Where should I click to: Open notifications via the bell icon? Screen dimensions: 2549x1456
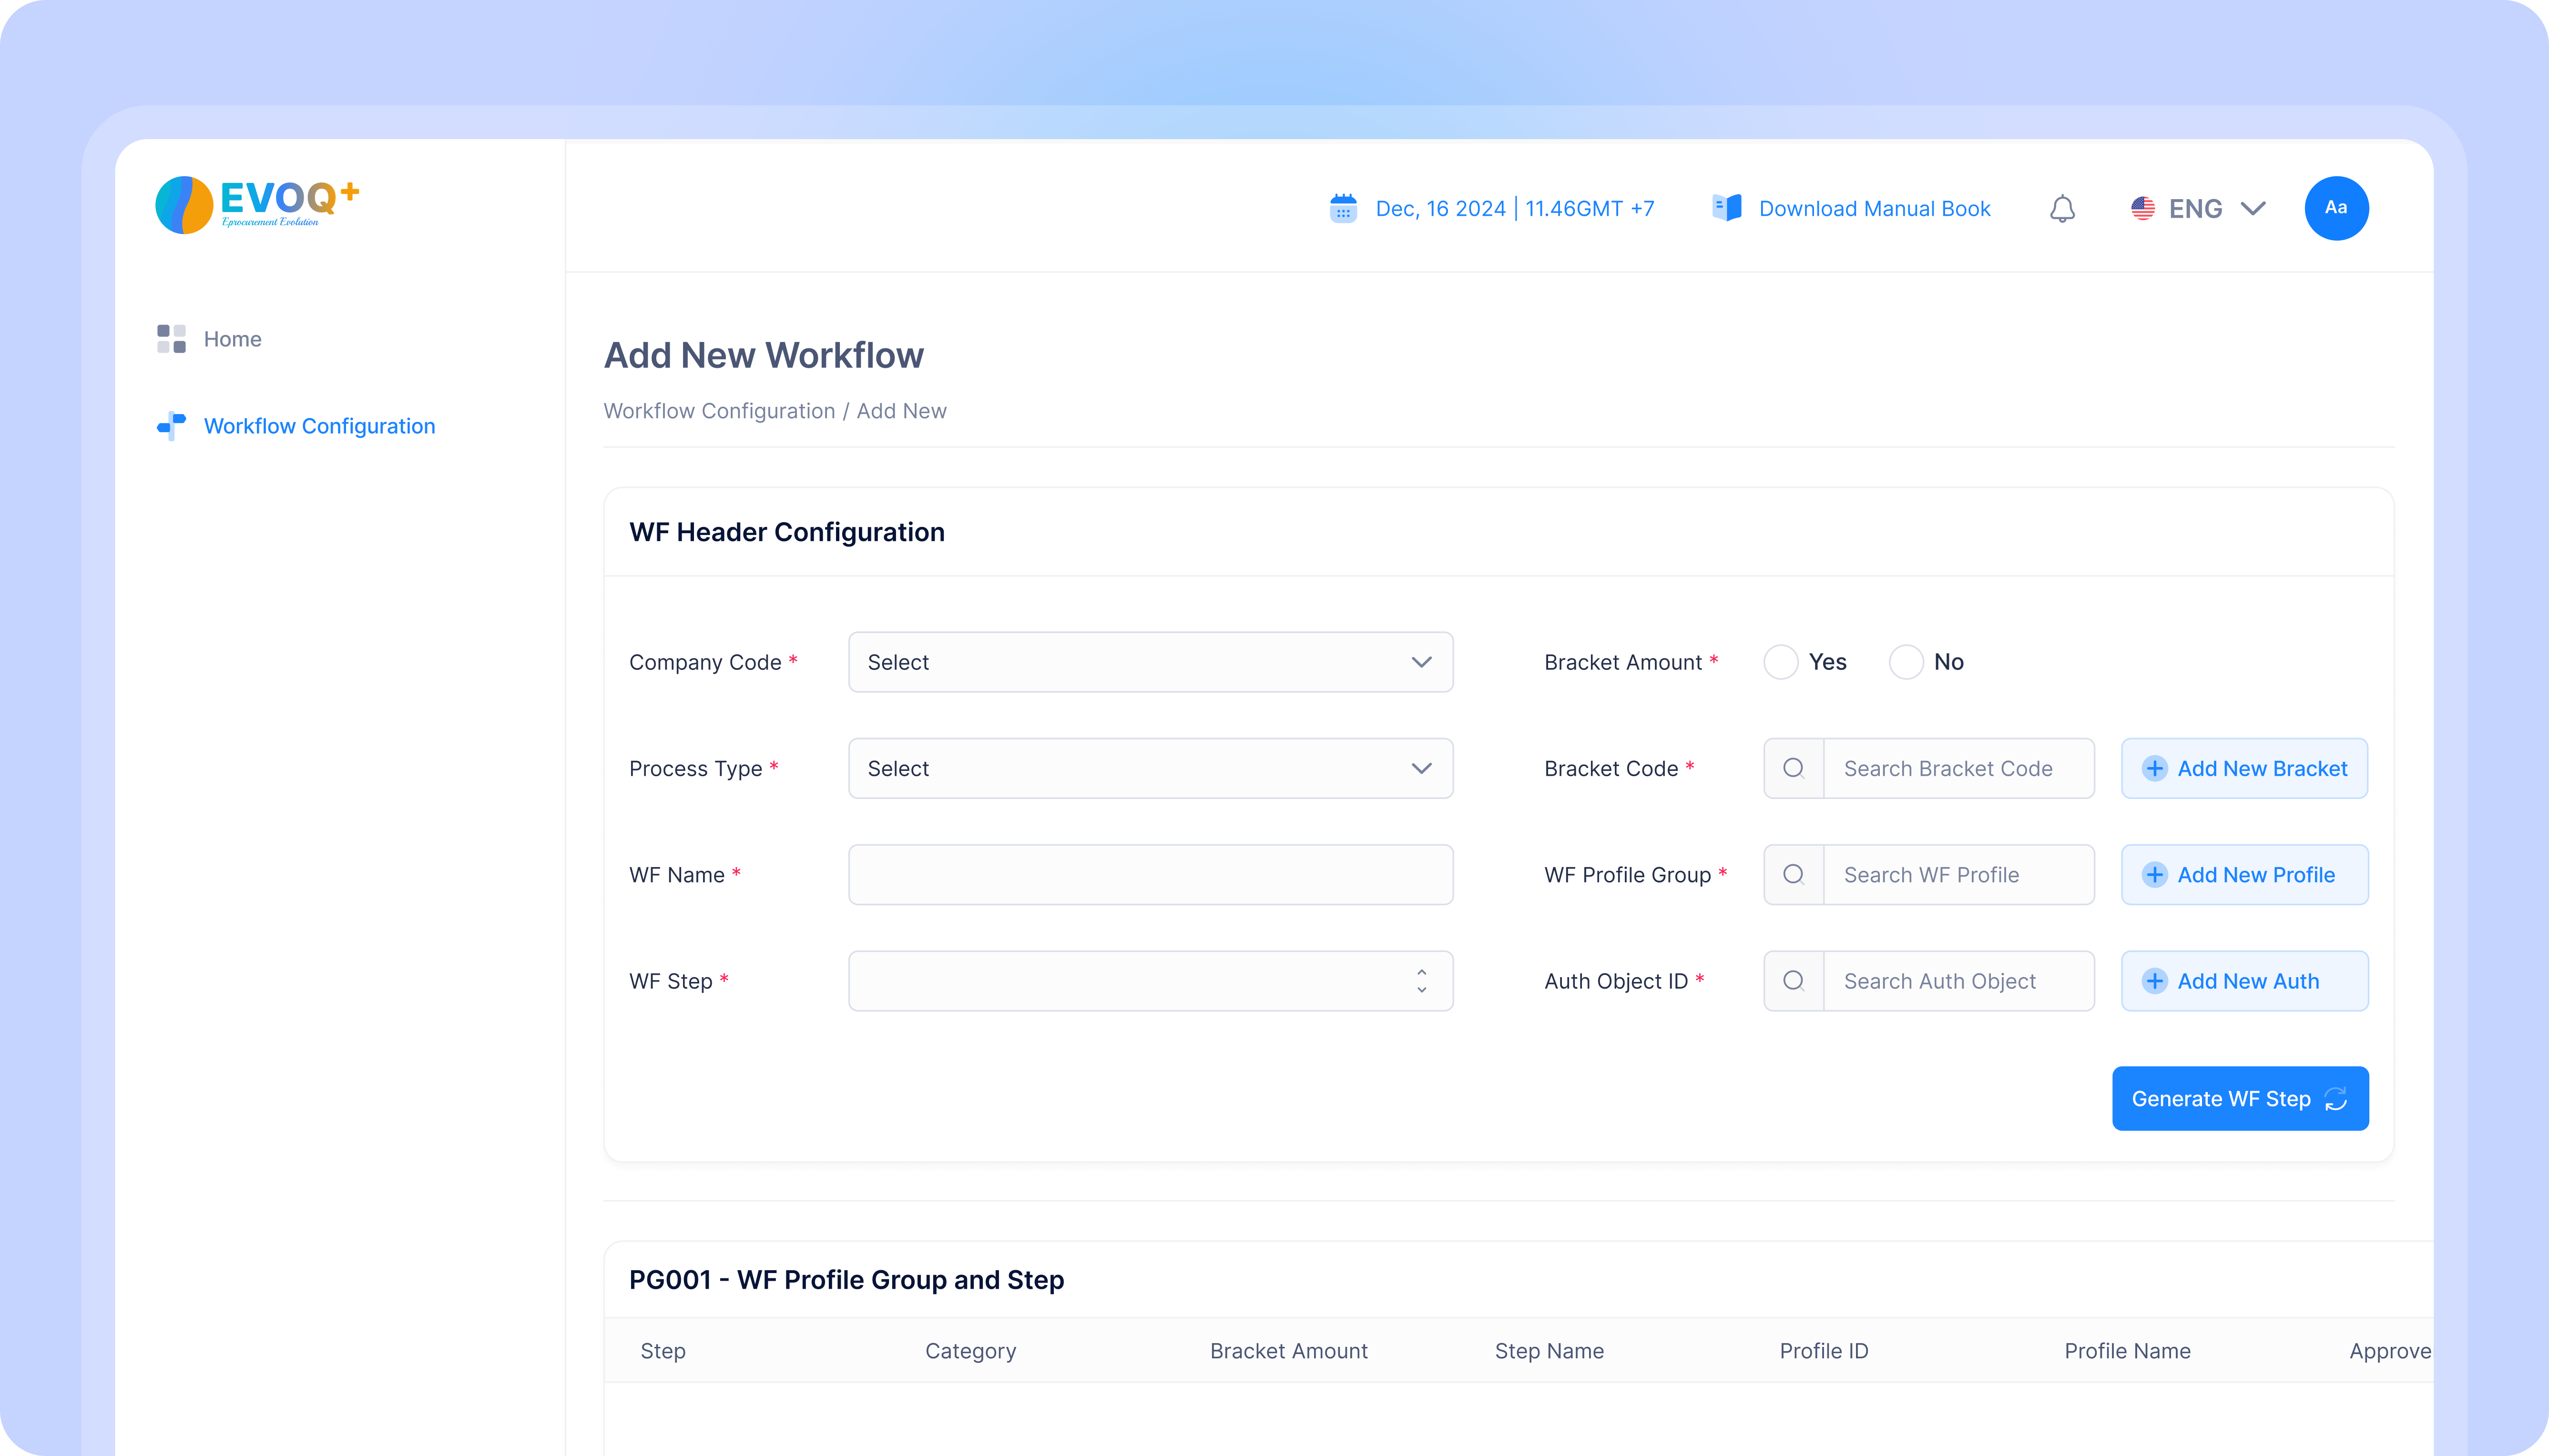(2063, 208)
